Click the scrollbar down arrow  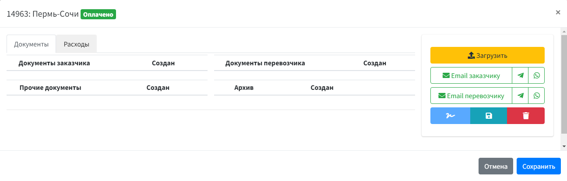pyautogui.click(x=564, y=146)
